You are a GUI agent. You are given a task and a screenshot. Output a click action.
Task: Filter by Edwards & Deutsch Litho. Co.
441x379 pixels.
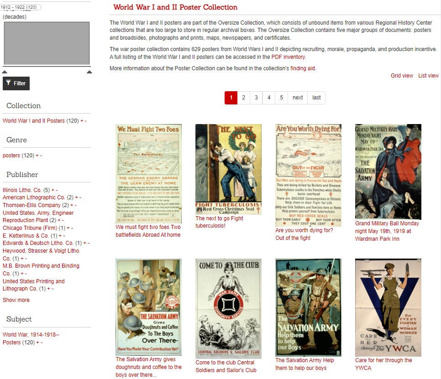pos(38,243)
